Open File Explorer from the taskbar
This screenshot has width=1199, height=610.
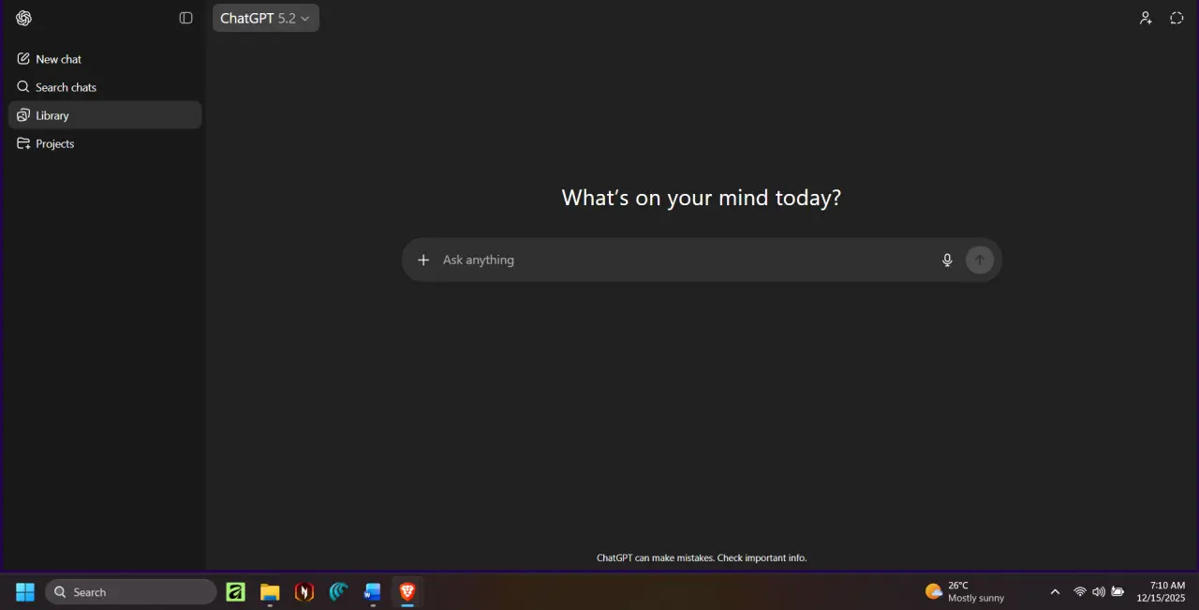coord(270,592)
